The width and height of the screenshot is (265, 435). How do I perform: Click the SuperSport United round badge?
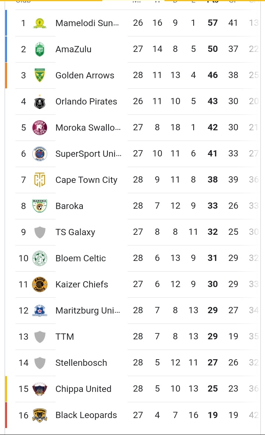tap(40, 154)
